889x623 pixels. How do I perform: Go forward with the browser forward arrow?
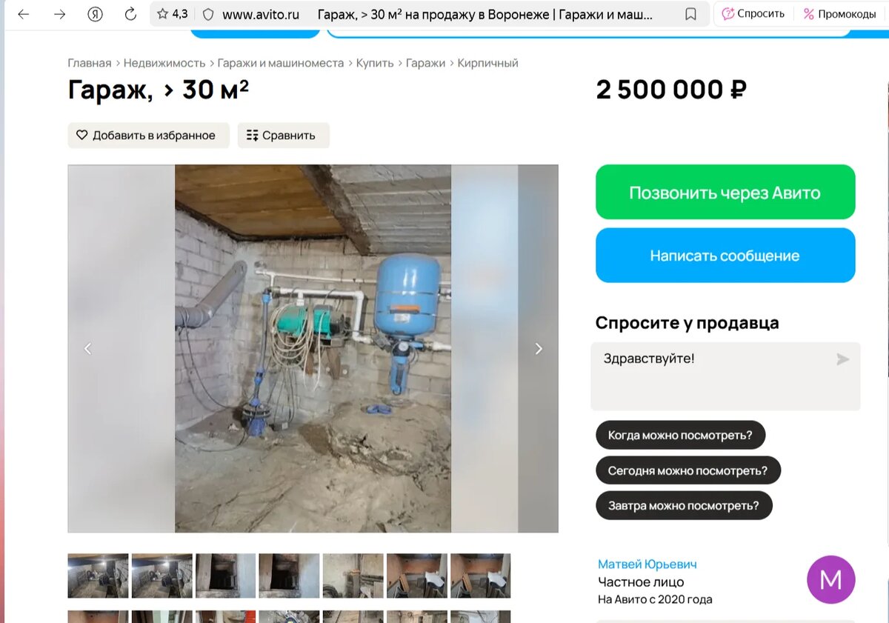tap(60, 14)
